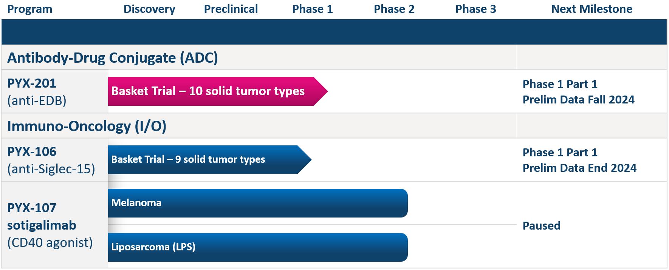Click the Antibody-Drug Conjugate (ADC) section heading

(113, 58)
